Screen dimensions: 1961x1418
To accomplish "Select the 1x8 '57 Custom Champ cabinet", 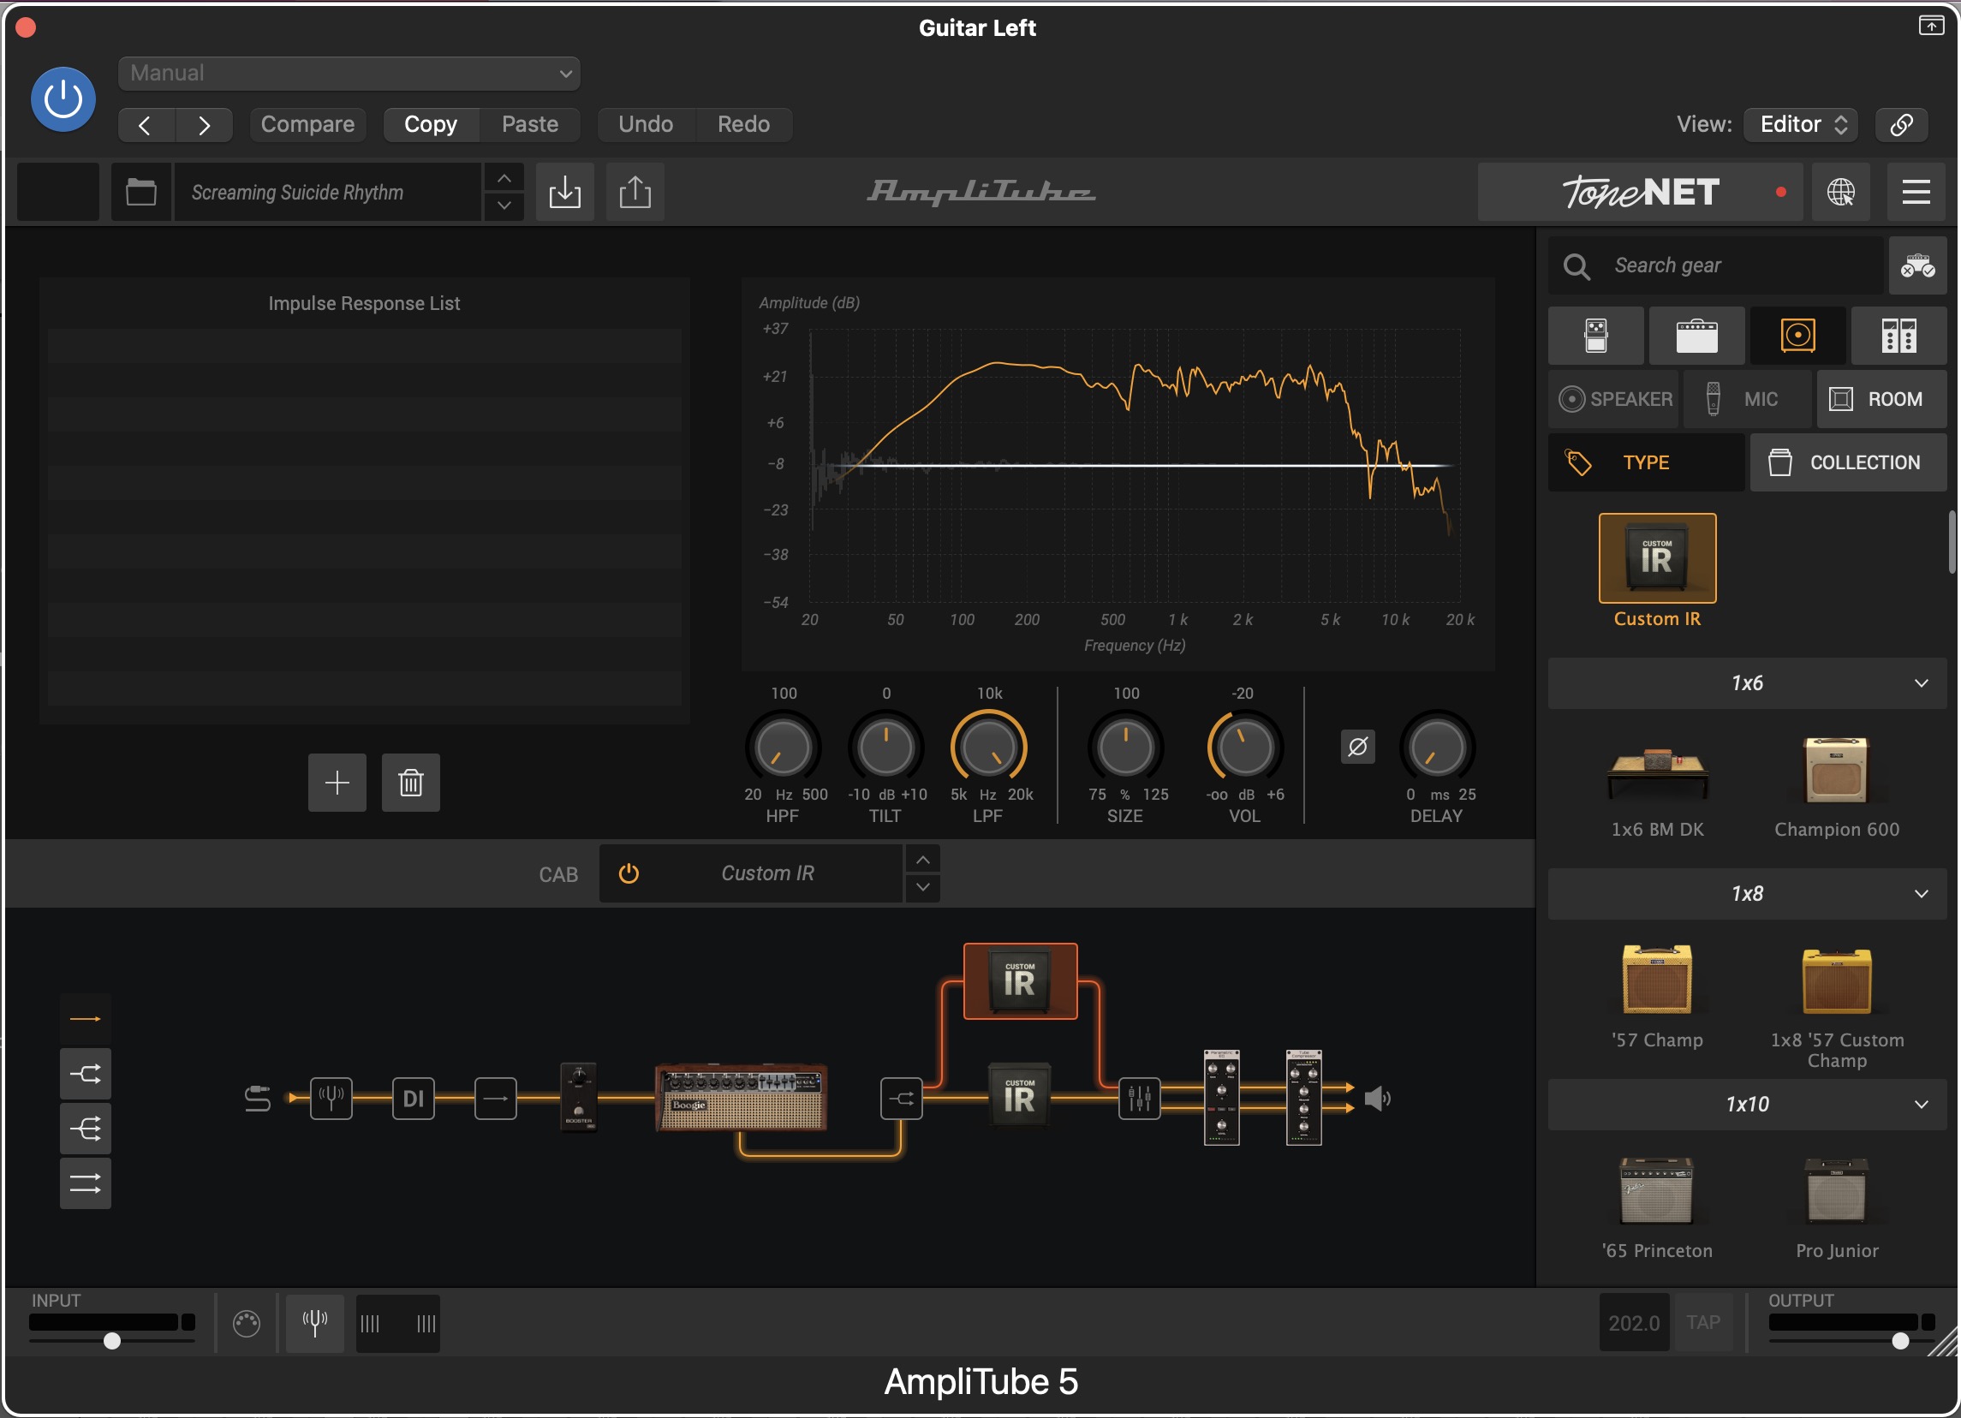I will 1837,982.
